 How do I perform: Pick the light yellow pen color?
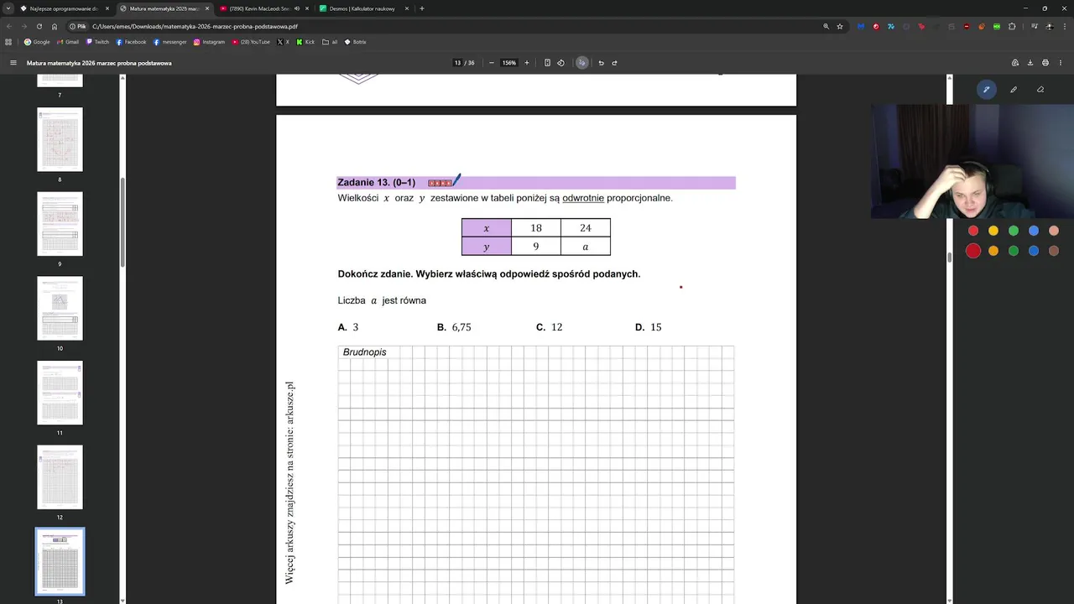(993, 231)
